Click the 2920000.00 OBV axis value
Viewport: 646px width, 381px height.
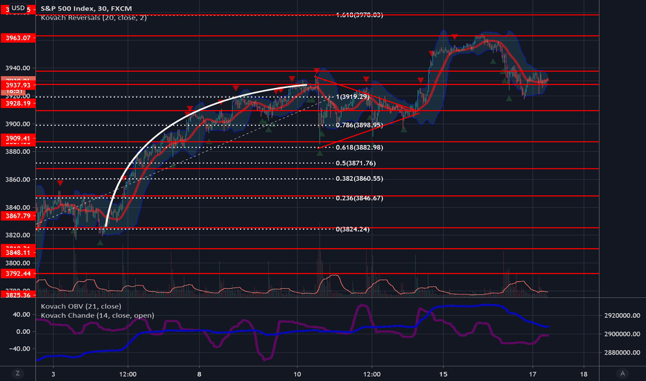[x=622, y=315]
